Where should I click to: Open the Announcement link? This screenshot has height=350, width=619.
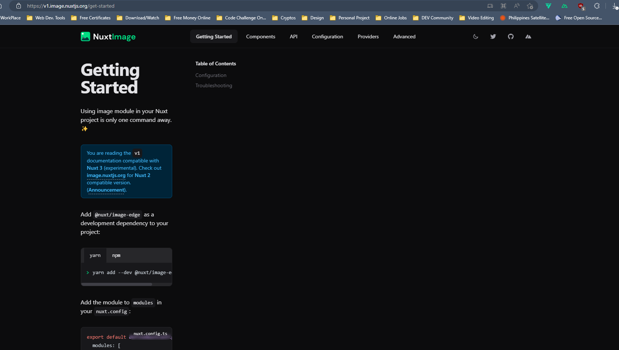[107, 190]
